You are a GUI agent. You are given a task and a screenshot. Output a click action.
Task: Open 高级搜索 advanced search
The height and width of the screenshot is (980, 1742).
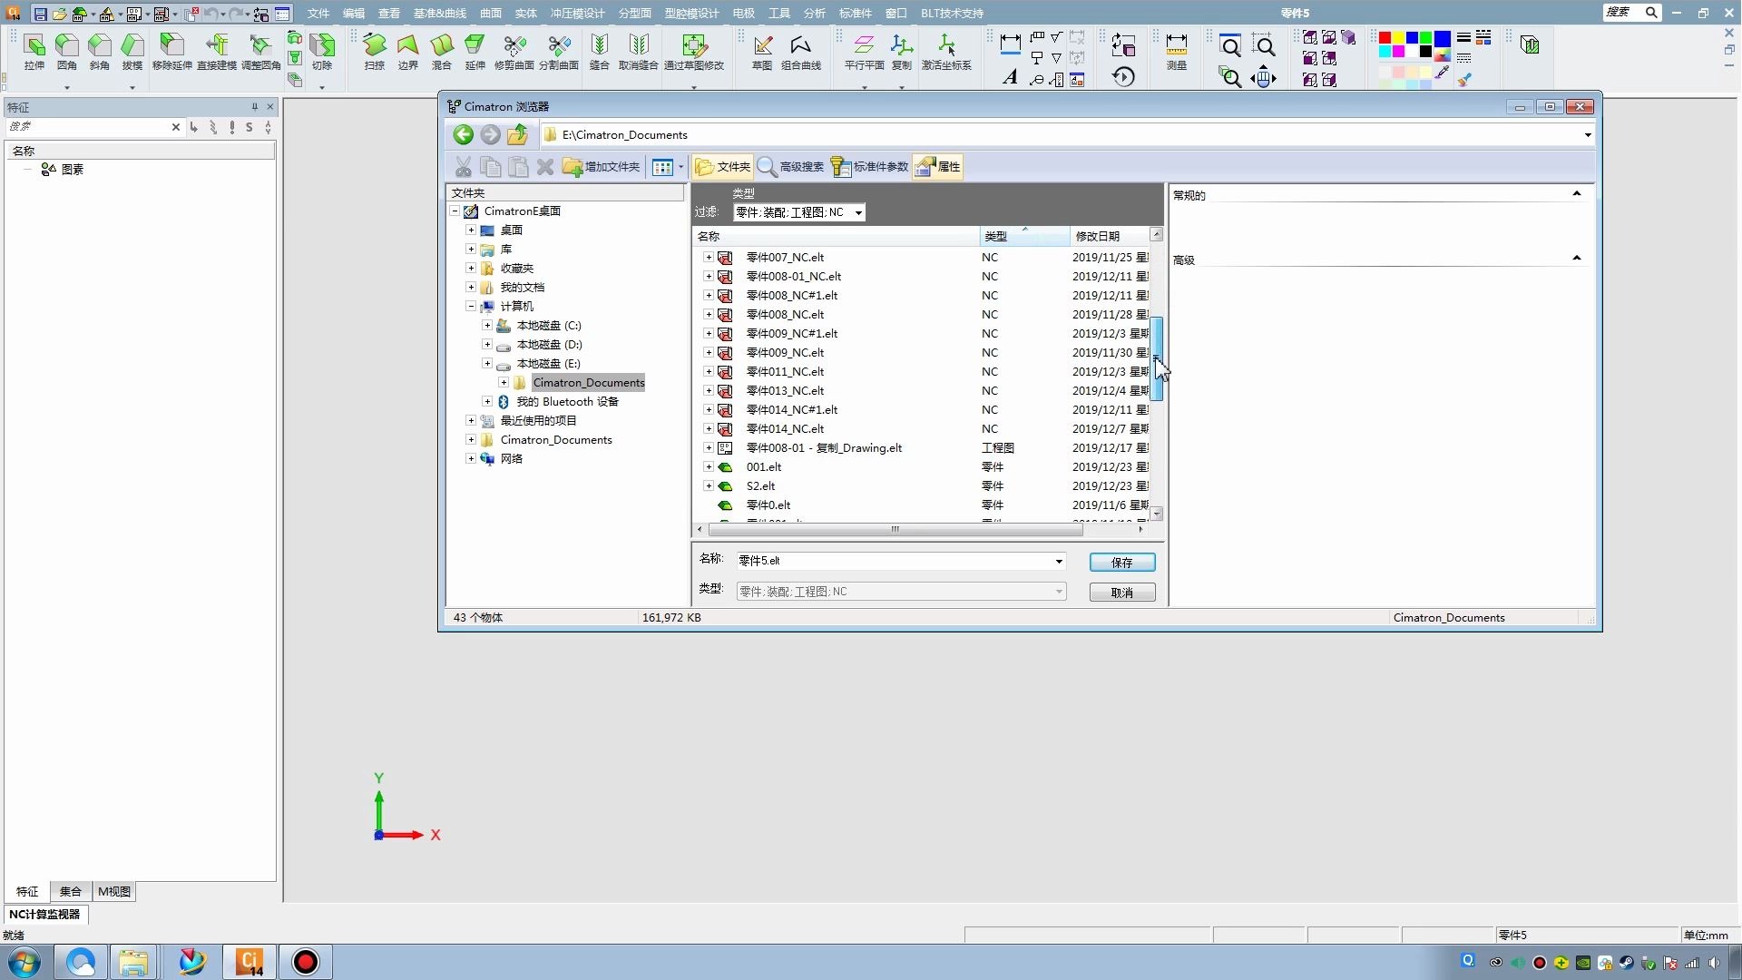pos(789,167)
